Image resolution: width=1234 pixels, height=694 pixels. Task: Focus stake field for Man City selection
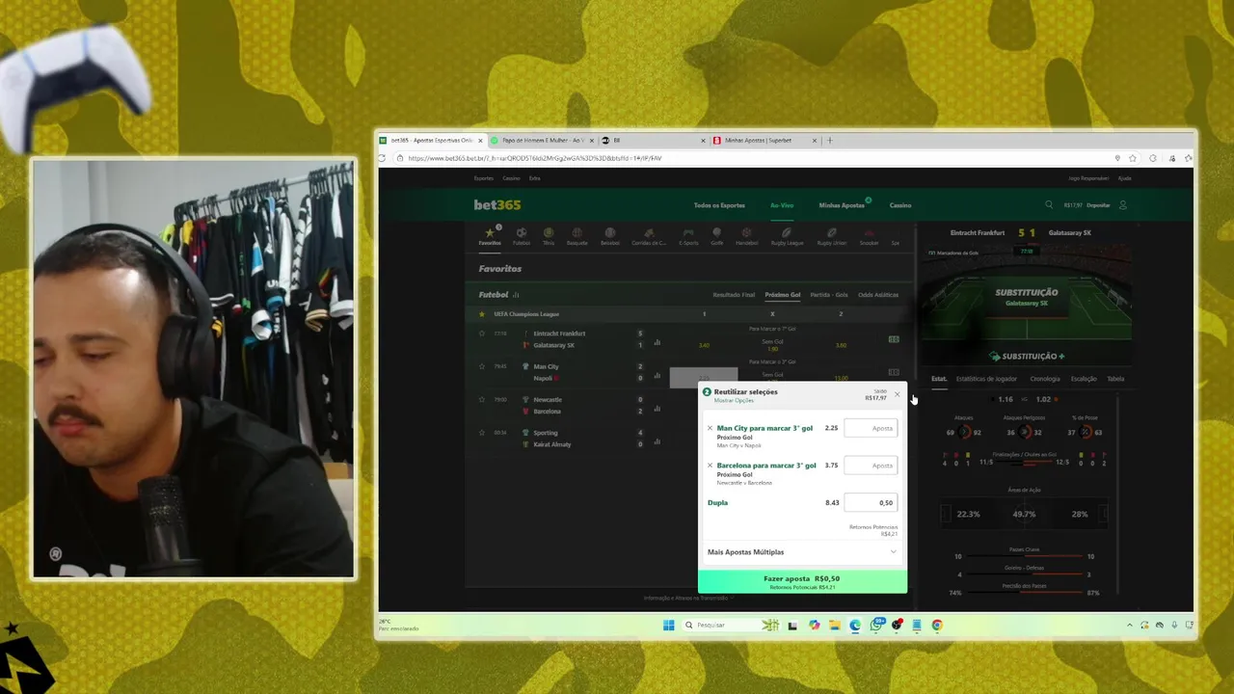click(871, 428)
